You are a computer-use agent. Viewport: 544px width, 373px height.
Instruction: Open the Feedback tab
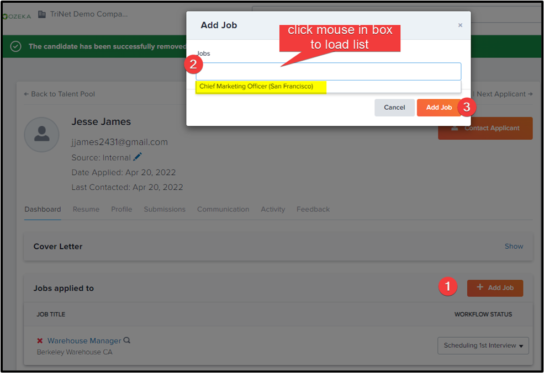point(313,209)
